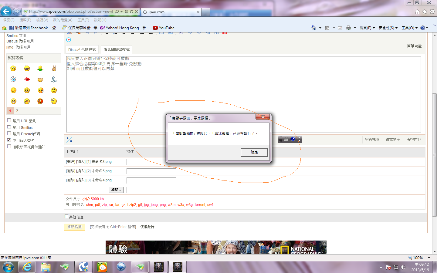Open Internet Explorer from the taskbar

[27, 267]
